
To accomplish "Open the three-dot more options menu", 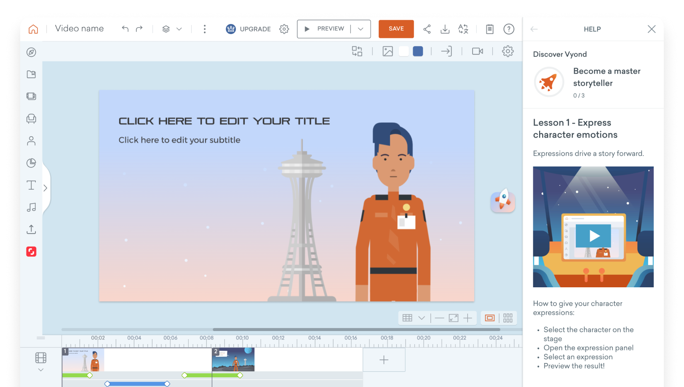I will 205,29.
